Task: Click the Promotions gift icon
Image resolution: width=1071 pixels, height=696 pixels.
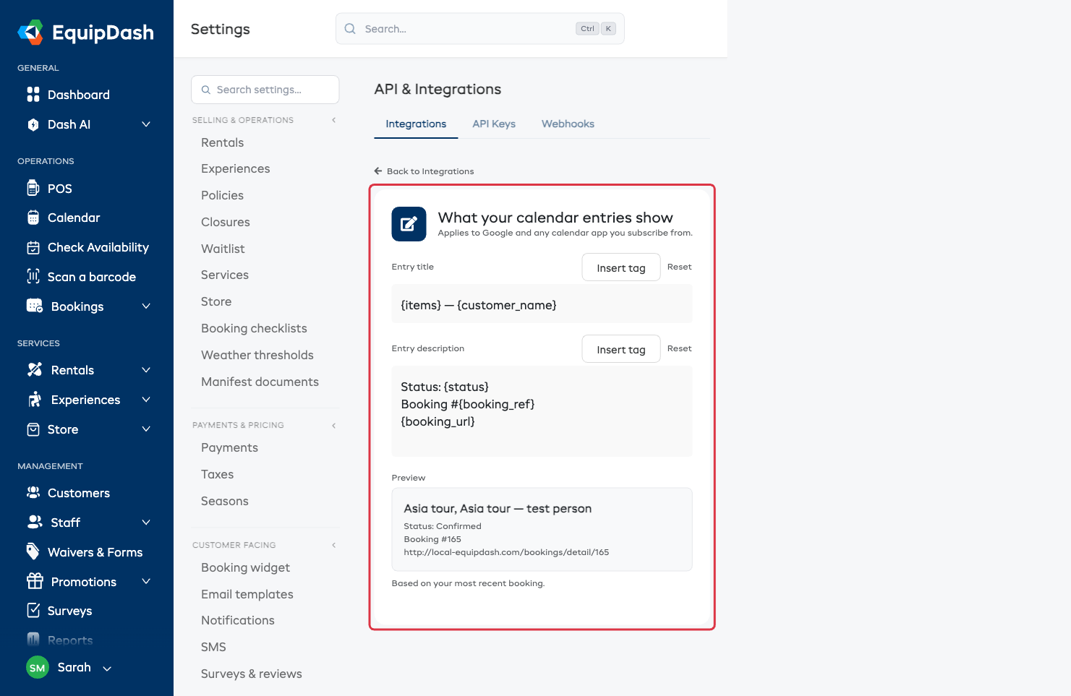Action: 35,580
